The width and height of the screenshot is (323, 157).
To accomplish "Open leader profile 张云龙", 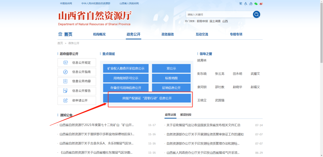I will point(220,74).
